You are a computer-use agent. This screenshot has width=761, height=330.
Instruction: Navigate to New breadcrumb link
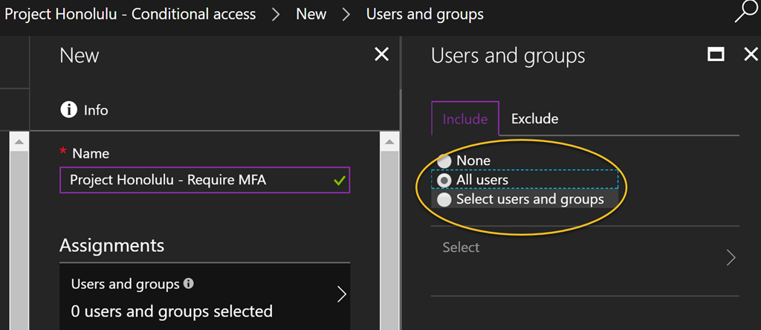(311, 14)
